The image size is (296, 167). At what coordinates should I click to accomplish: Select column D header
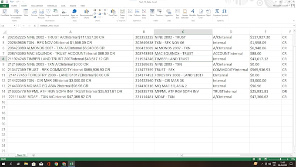[231, 32]
